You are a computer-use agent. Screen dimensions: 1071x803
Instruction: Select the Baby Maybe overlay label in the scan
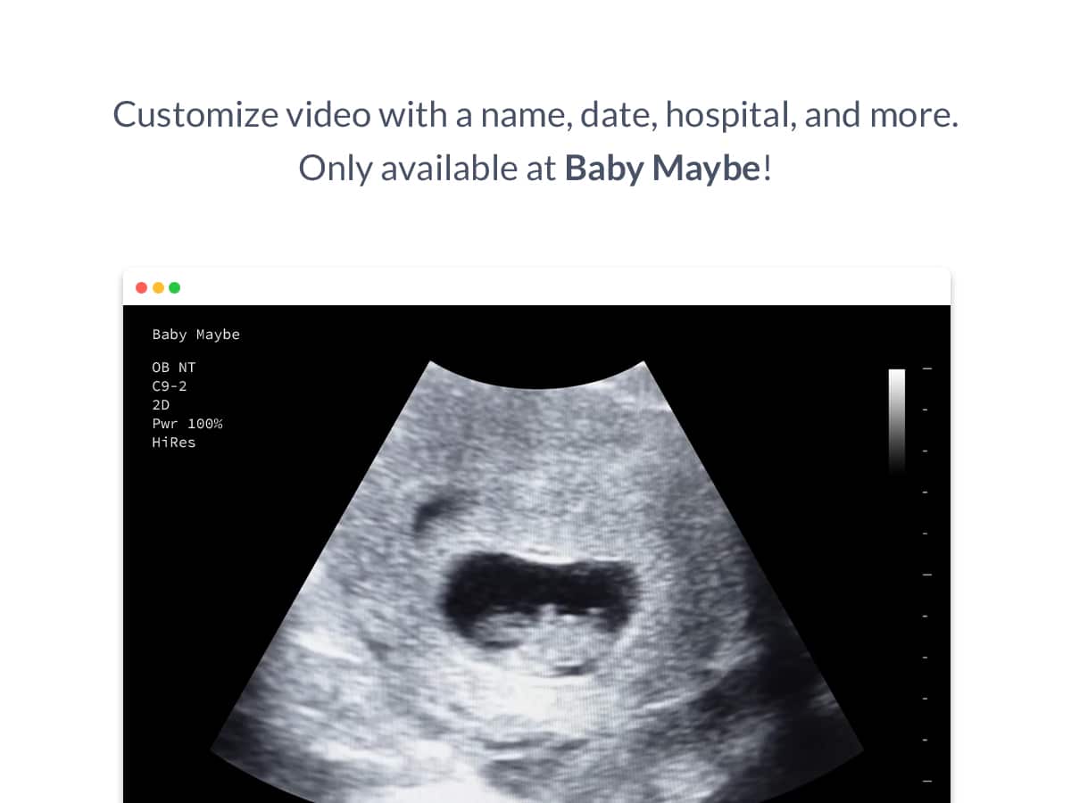tap(195, 335)
